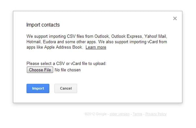Open the older version link
This screenshot has width=196, height=128.
coord(120,114)
